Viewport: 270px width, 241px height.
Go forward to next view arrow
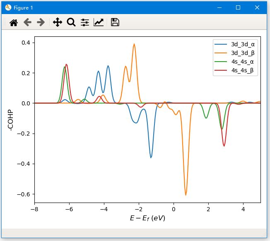pos(41,22)
